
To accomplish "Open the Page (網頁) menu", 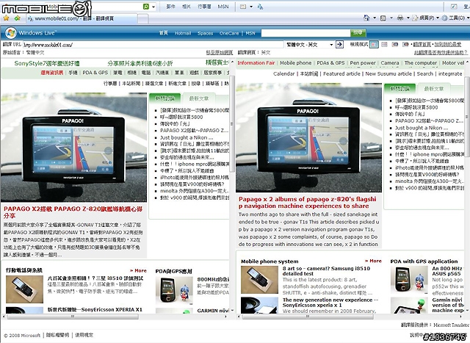I will [x=426, y=18].
